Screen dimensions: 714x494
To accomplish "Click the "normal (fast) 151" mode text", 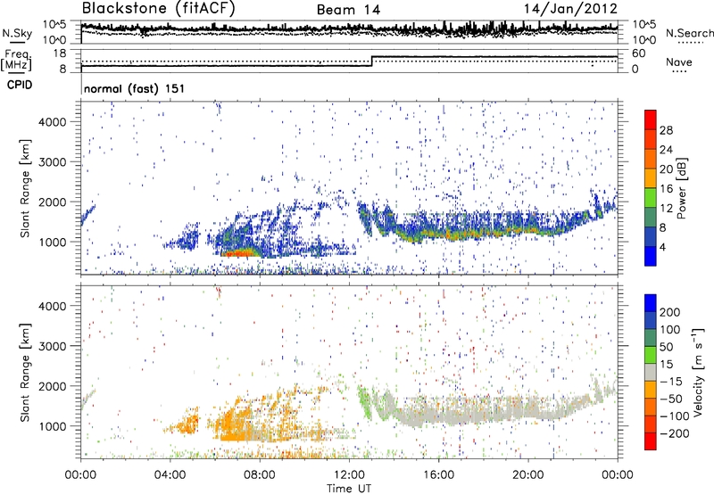I will pos(135,88).
